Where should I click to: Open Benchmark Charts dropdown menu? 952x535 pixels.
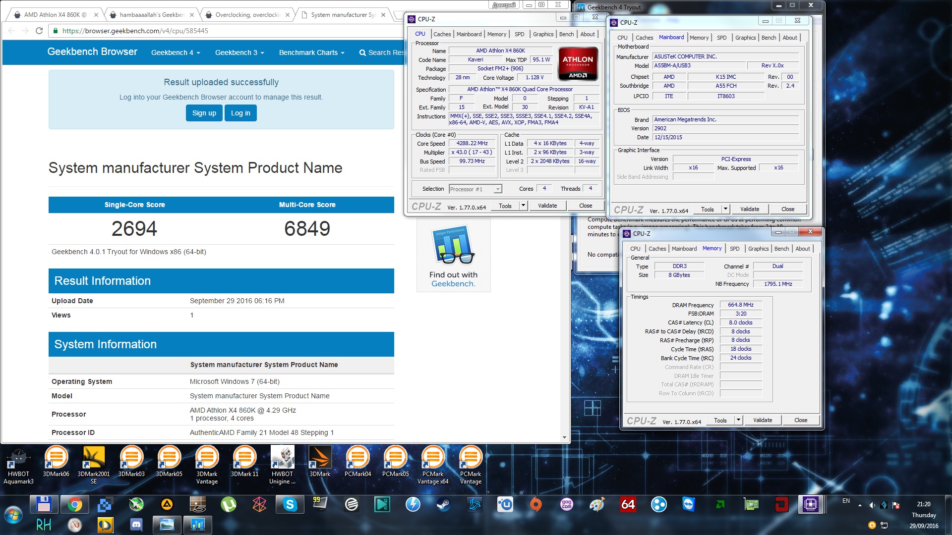(x=311, y=53)
